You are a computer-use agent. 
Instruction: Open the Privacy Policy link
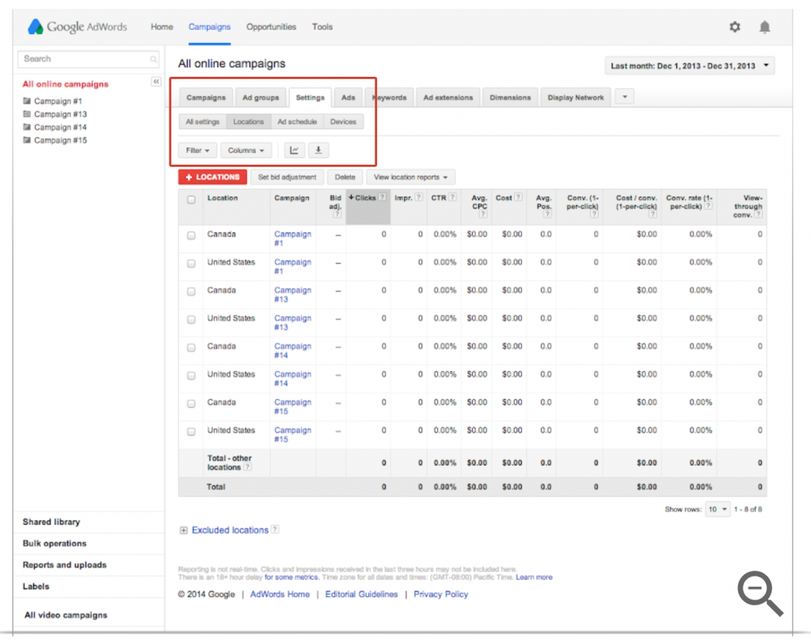tap(440, 595)
